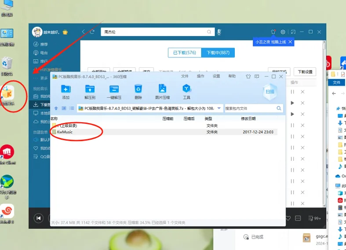Open the Kuwo settings gear
The image size is (346, 250).
click(x=283, y=32)
